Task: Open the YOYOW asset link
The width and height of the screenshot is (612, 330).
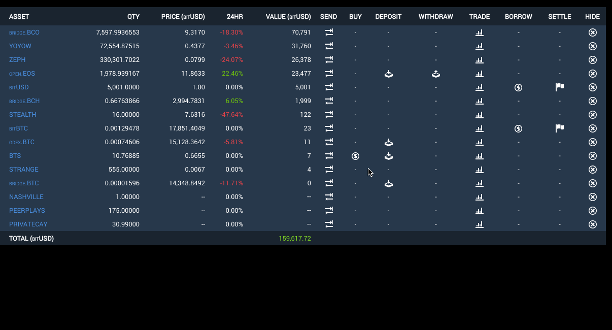Action: point(20,46)
